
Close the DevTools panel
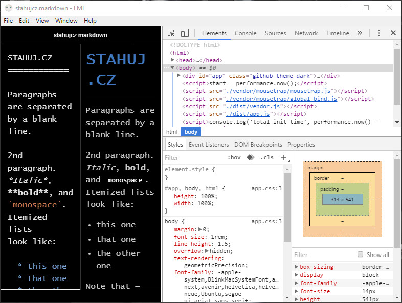pyautogui.click(x=393, y=33)
